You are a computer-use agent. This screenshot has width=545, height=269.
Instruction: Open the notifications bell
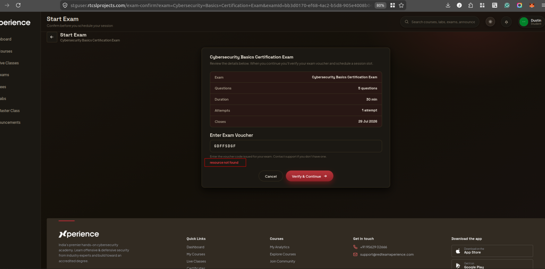[506, 22]
